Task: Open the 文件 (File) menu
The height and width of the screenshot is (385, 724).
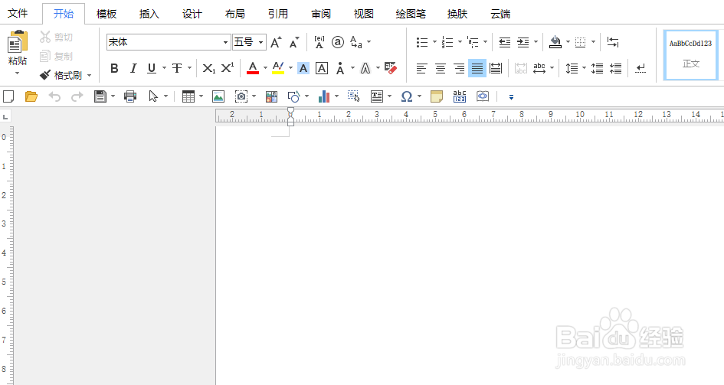Action: 18,13
